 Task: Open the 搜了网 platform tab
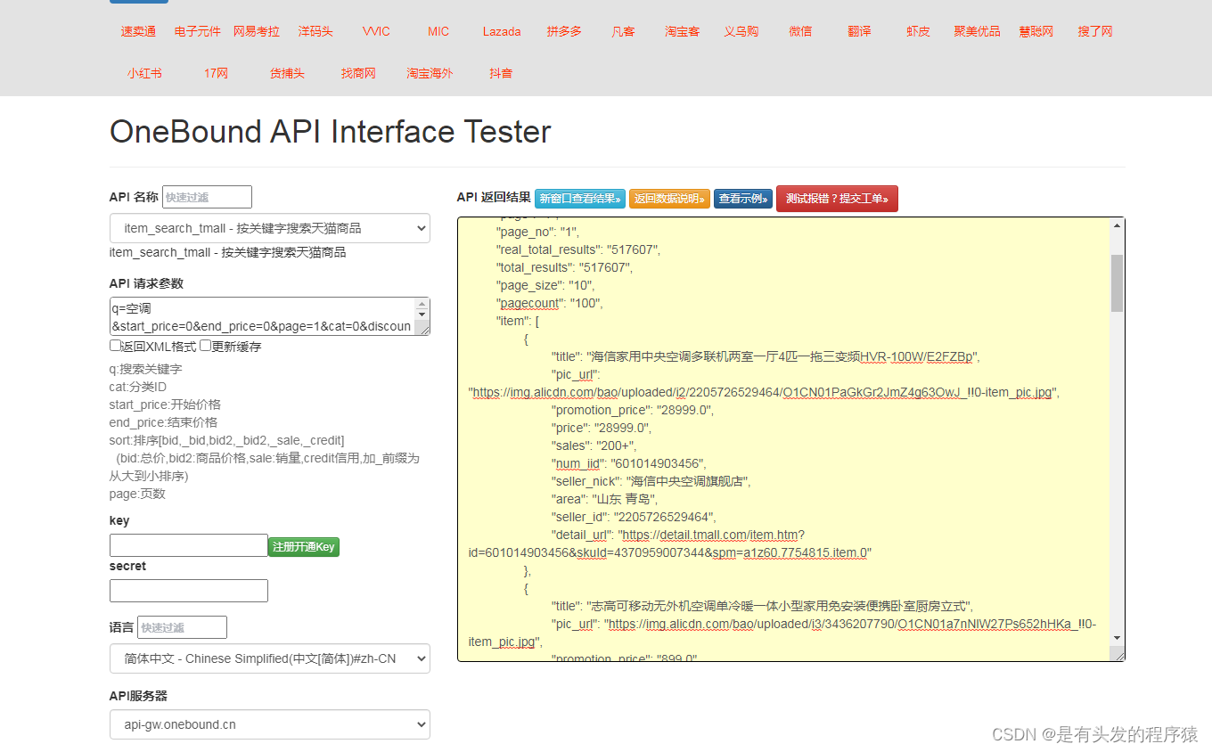[x=1095, y=31]
